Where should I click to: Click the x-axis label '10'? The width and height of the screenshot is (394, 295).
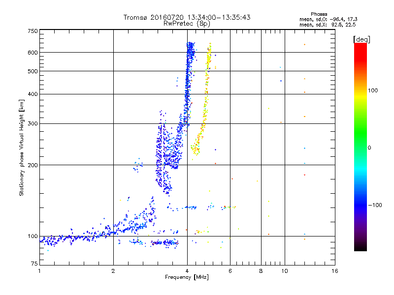(285, 271)
